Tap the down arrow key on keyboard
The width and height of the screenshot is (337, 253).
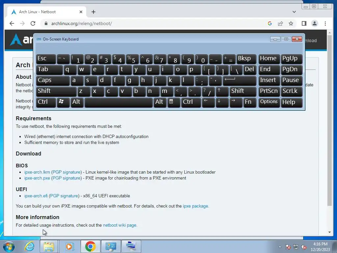pyautogui.click(x=222, y=102)
